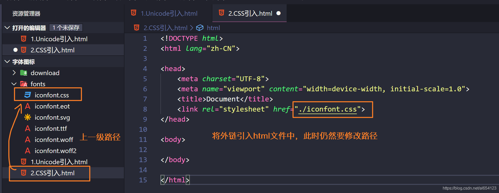The image size is (499, 193).
Task: Click "viewport" value on line 6
Action: [244, 89]
